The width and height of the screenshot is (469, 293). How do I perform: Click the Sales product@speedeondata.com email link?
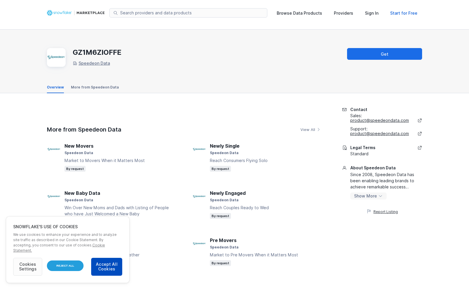(380, 120)
